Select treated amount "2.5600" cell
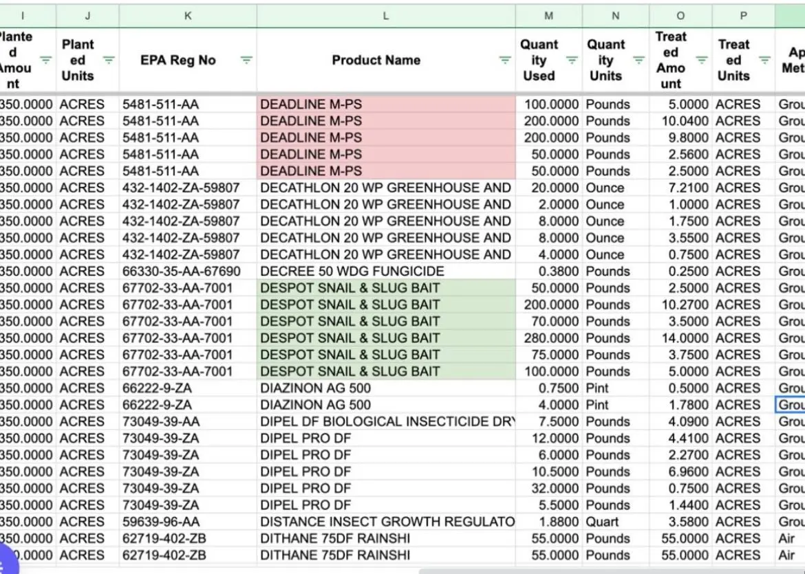 (680, 155)
